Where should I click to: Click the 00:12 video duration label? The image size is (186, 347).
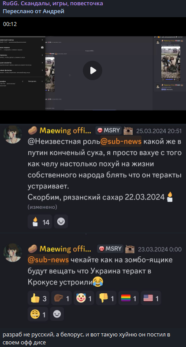click(x=10, y=24)
